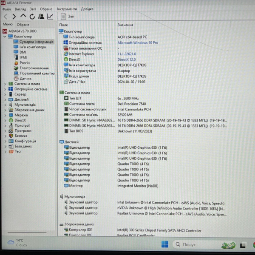Viewport: 255px width, 255px height.
Task: Open the Вигляд menu
Action: [20, 9]
